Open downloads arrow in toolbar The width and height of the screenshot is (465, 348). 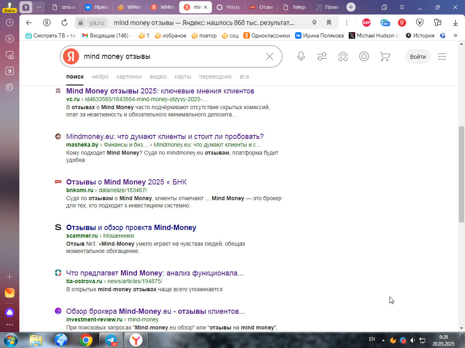[x=455, y=23]
